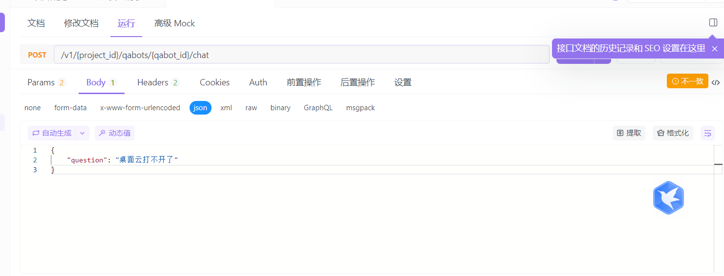This screenshot has width=724, height=276.
Task: Toggle the right side panel layout icon
Action: (713, 22)
